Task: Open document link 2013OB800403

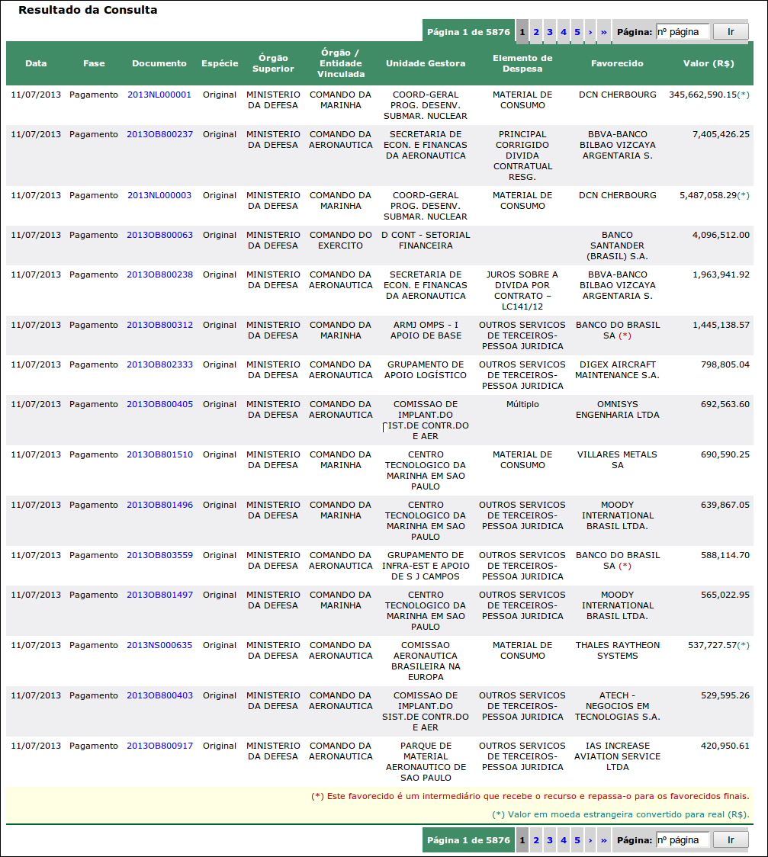Action: click(159, 696)
